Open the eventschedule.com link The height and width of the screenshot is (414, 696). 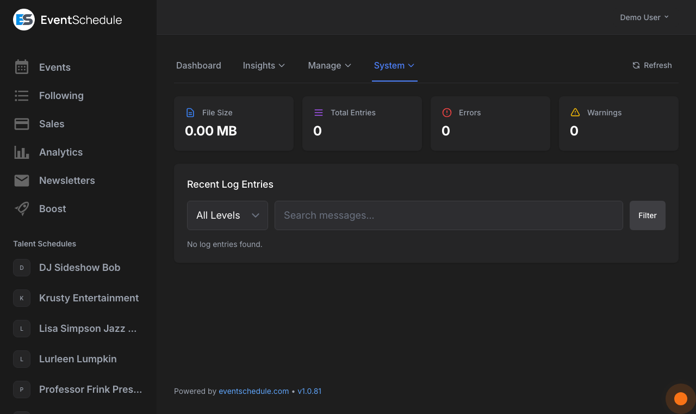coord(254,391)
